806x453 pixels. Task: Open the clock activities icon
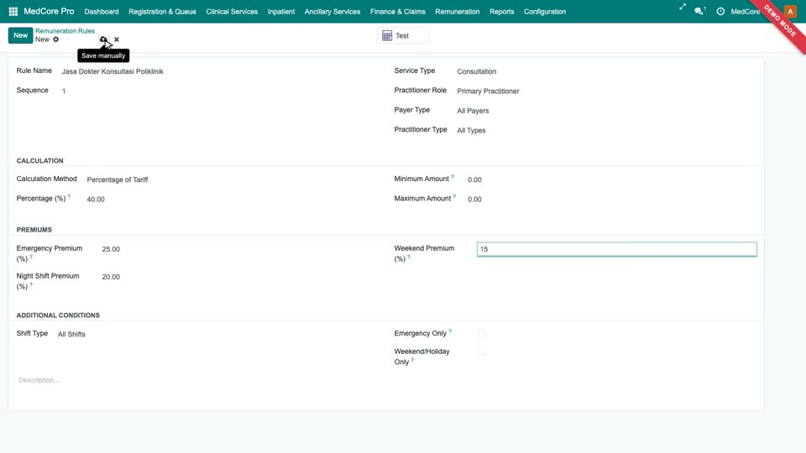click(x=720, y=11)
